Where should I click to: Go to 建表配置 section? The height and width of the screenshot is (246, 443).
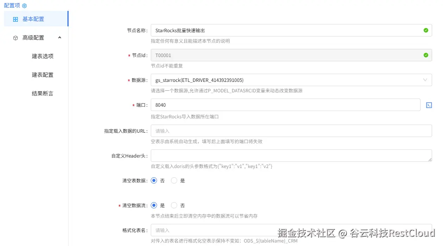click(42, 75)
